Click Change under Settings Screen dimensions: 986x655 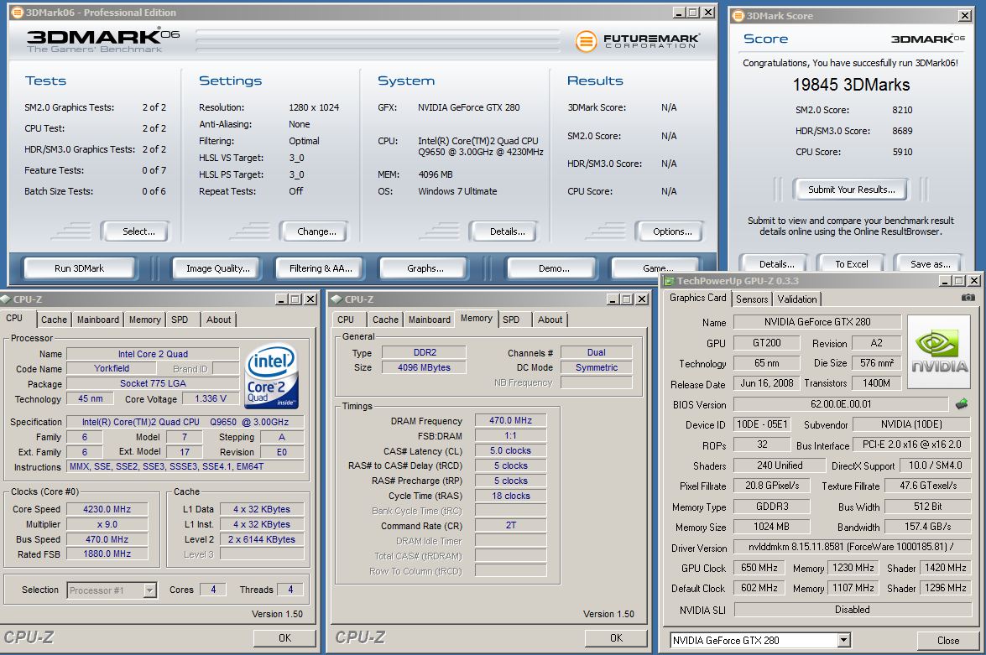[316, 231]
